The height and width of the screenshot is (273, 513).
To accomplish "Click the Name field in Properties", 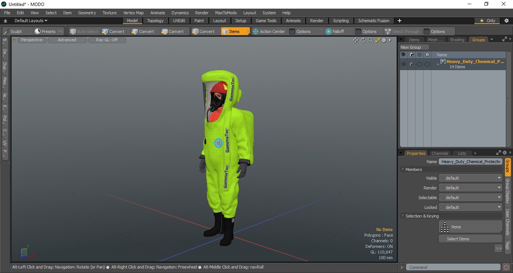I will (x=471, y=162).
